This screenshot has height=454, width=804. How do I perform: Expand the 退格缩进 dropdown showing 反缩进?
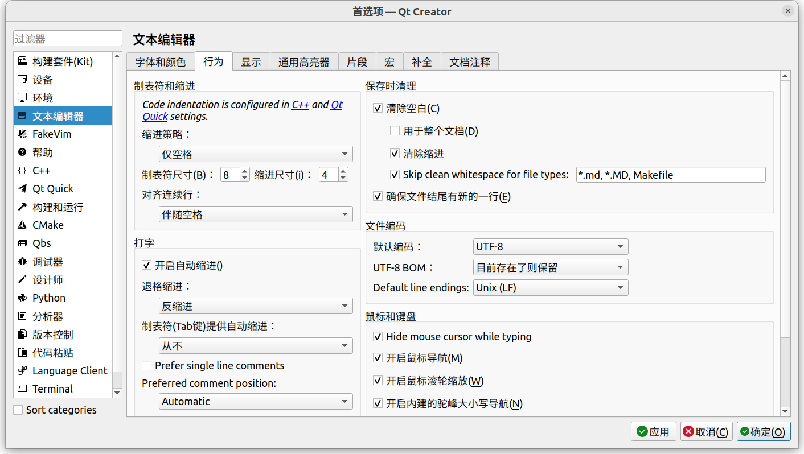pos(256,306)
